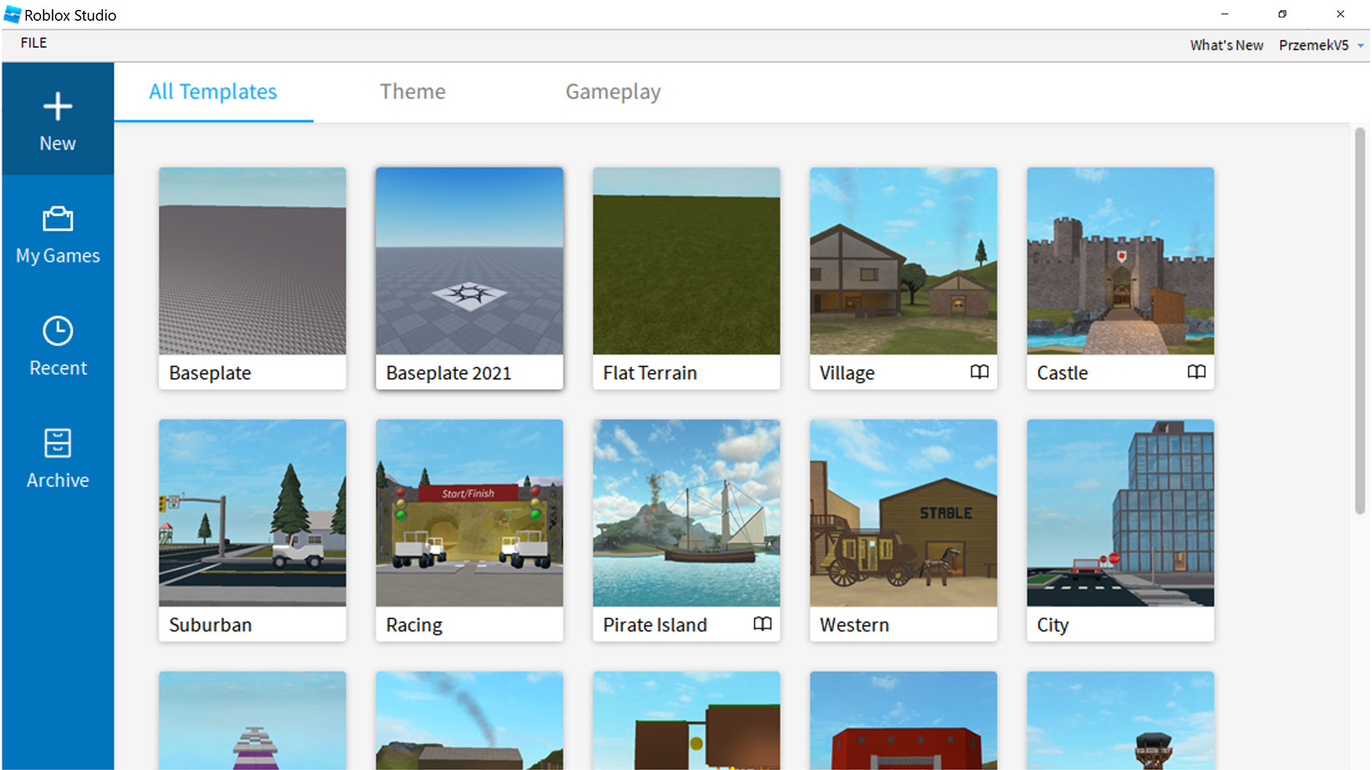1372x770 pixels.
Task: Open My Games briefcase icon
Action: [x=58, y=218]
